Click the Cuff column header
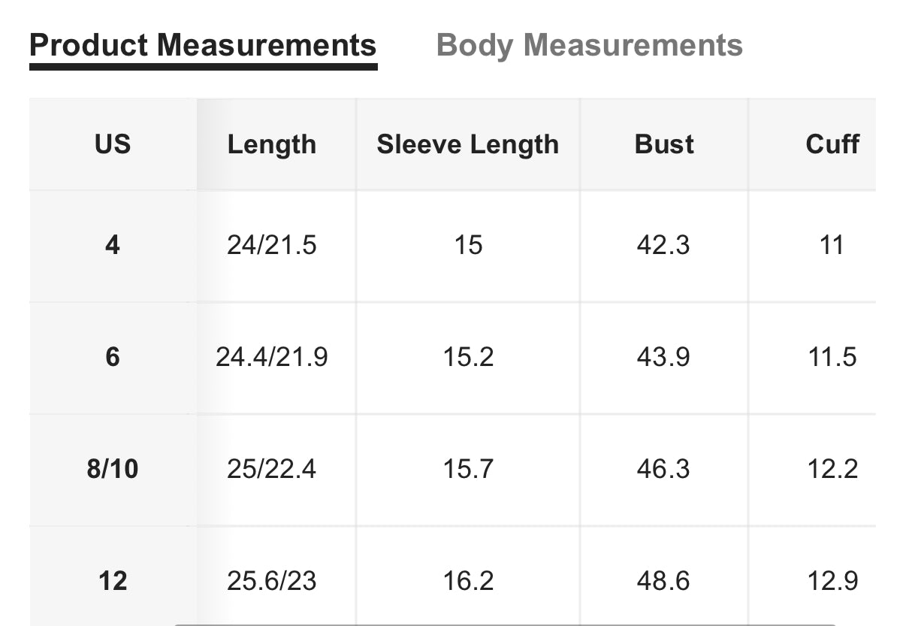Screen dimensions: 906x626 coord(832,144)
